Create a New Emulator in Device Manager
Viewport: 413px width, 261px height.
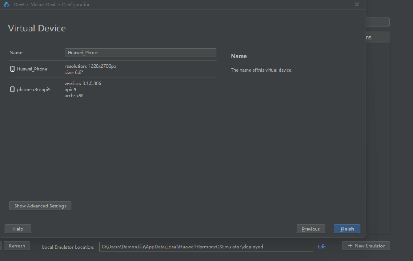tap(366, 246)
